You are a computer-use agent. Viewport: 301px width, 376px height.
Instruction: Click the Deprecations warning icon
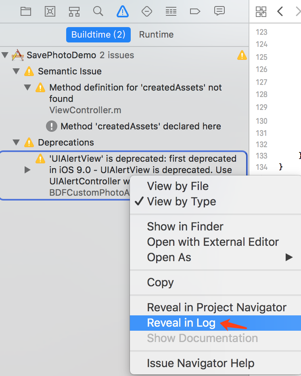29,142
